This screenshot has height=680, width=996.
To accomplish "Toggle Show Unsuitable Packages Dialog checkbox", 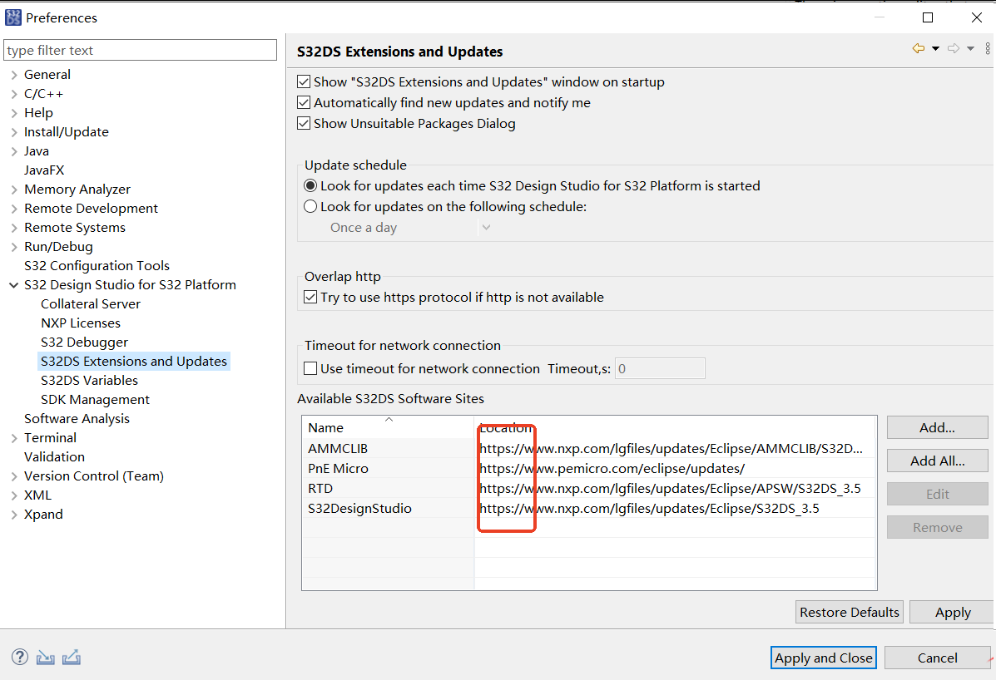I will pyautogui.click(x=305, y=123).
